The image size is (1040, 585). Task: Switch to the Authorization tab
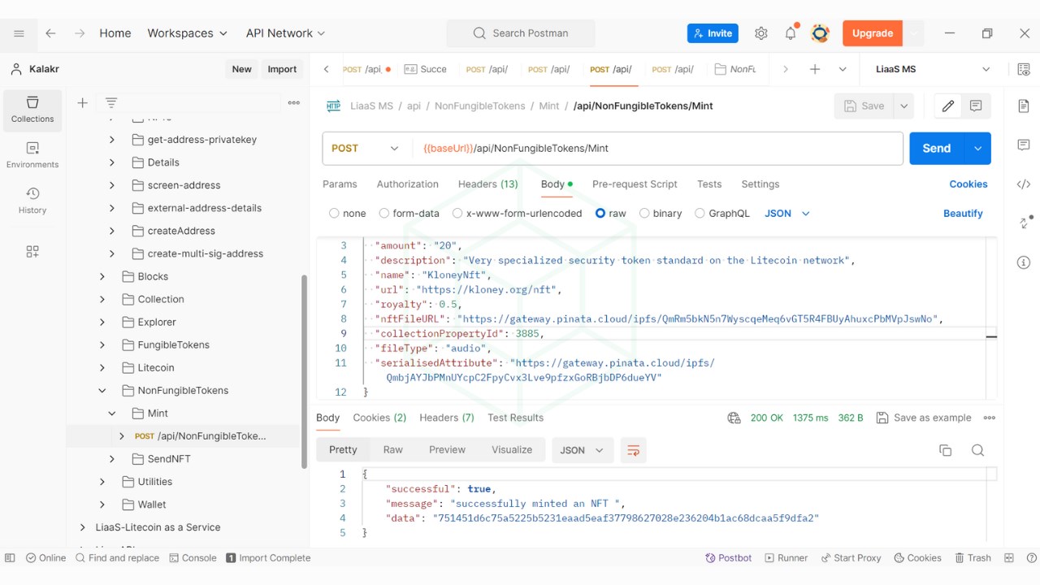pos(408,184)
